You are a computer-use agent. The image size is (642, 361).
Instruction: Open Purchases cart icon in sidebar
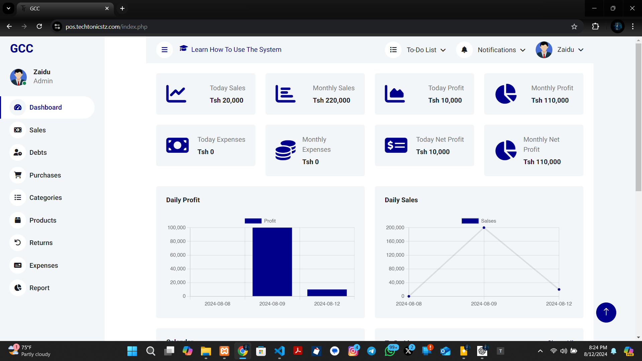pyautogui.click(x=18, y=175)
